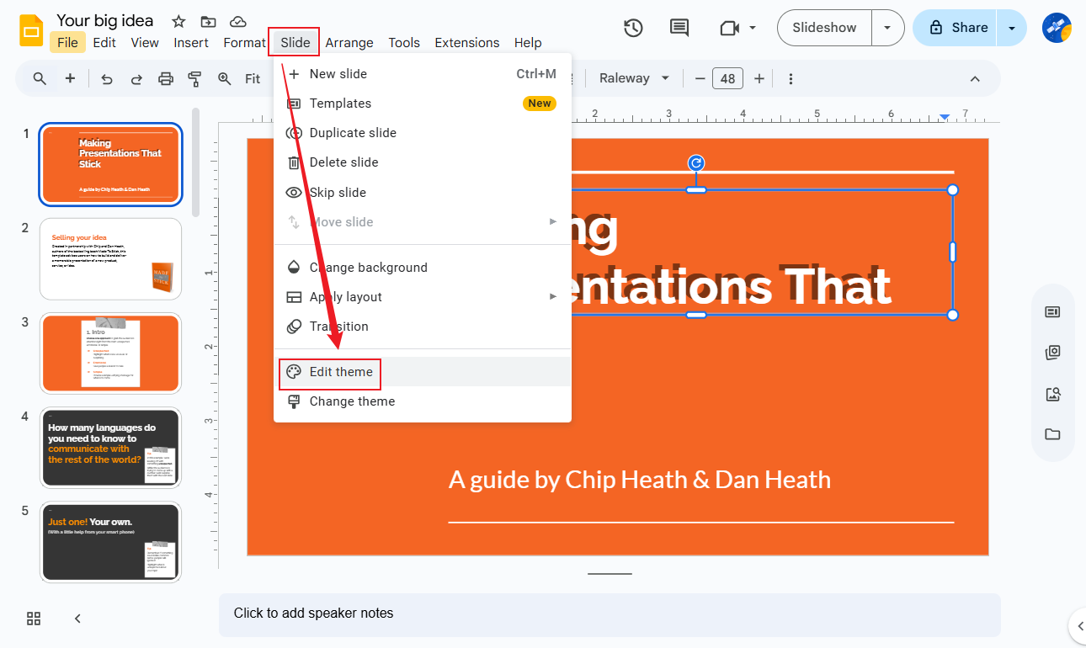Print the presentation

(x=166, y=78)
